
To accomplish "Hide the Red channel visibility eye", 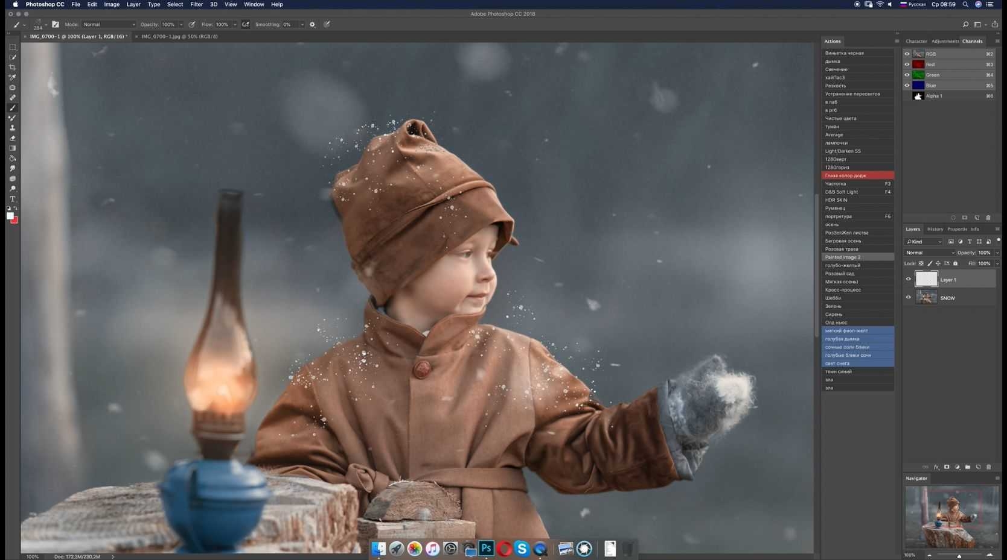I will click(x=907, y=64).
